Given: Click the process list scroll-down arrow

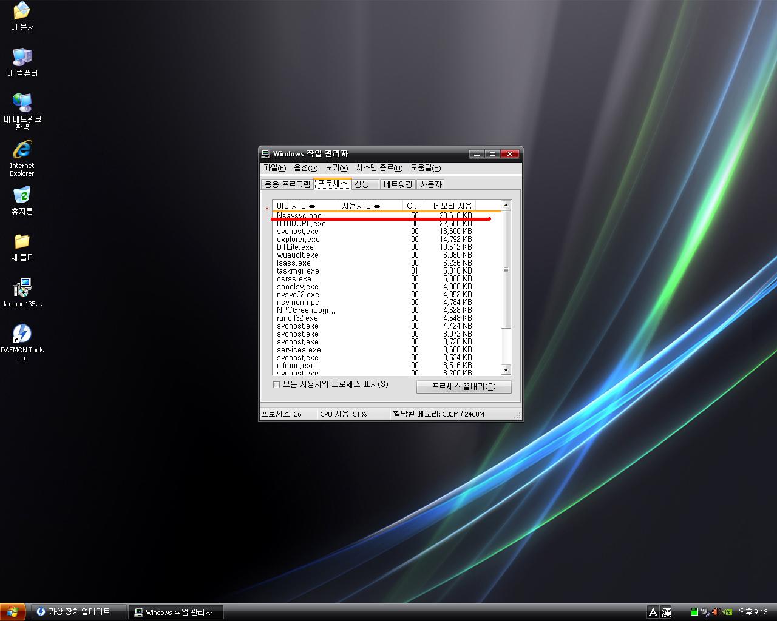Looking at the screenshot, I should coord(506,370).
